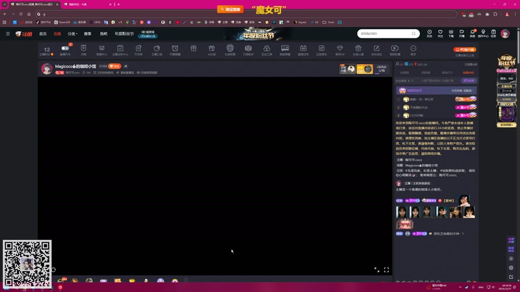Click the black video player area
The image size is (520, 292).
pos(215,176)
